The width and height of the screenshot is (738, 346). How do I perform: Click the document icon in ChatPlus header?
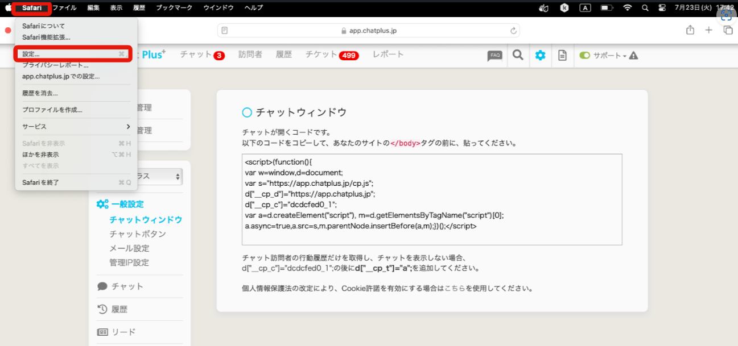coord(562,55)
